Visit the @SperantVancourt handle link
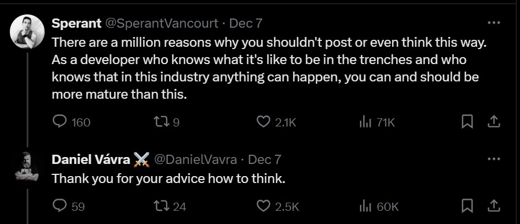The width and height of the screenshot is (520, 224). (162, 24)
